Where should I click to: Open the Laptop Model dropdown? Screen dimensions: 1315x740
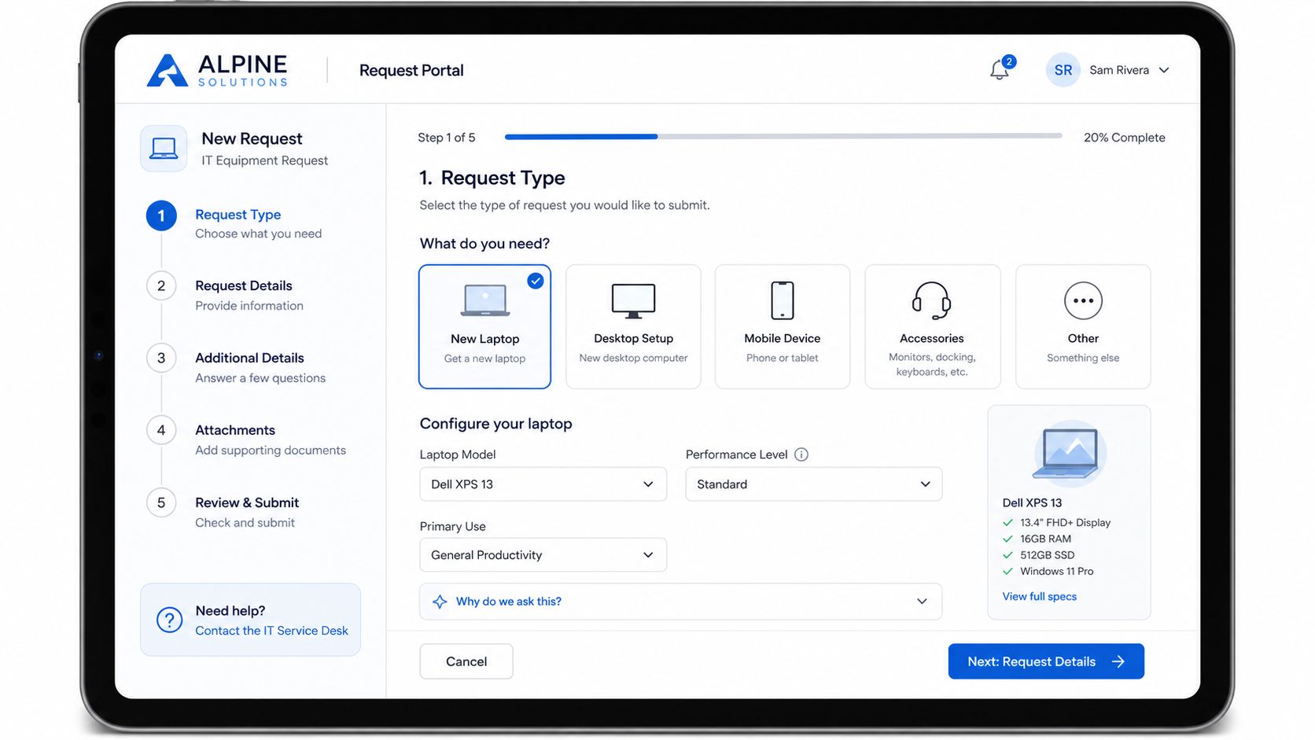pos(543,484)
